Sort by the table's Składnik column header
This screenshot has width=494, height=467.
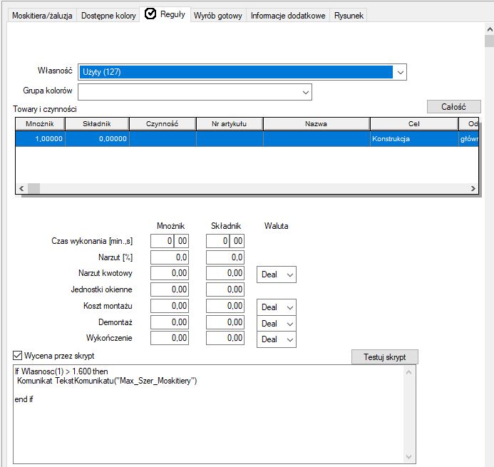tap(97, 124)
